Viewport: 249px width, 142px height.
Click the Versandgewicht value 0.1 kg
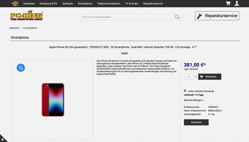[211, 114]
